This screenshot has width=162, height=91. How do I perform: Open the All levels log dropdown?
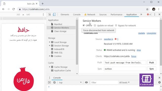click(124, 82)
